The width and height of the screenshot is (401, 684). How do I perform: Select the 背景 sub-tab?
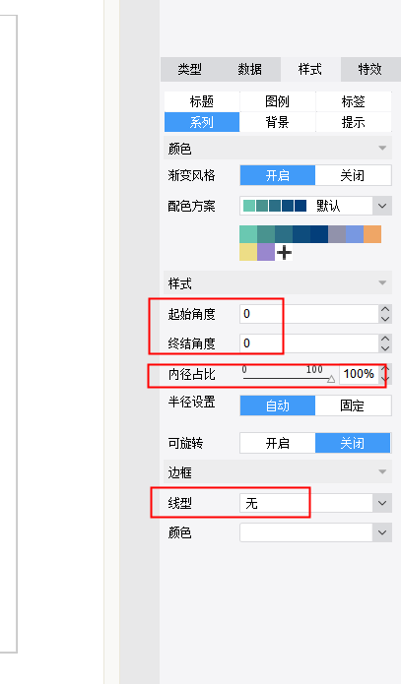coord(278,122)
